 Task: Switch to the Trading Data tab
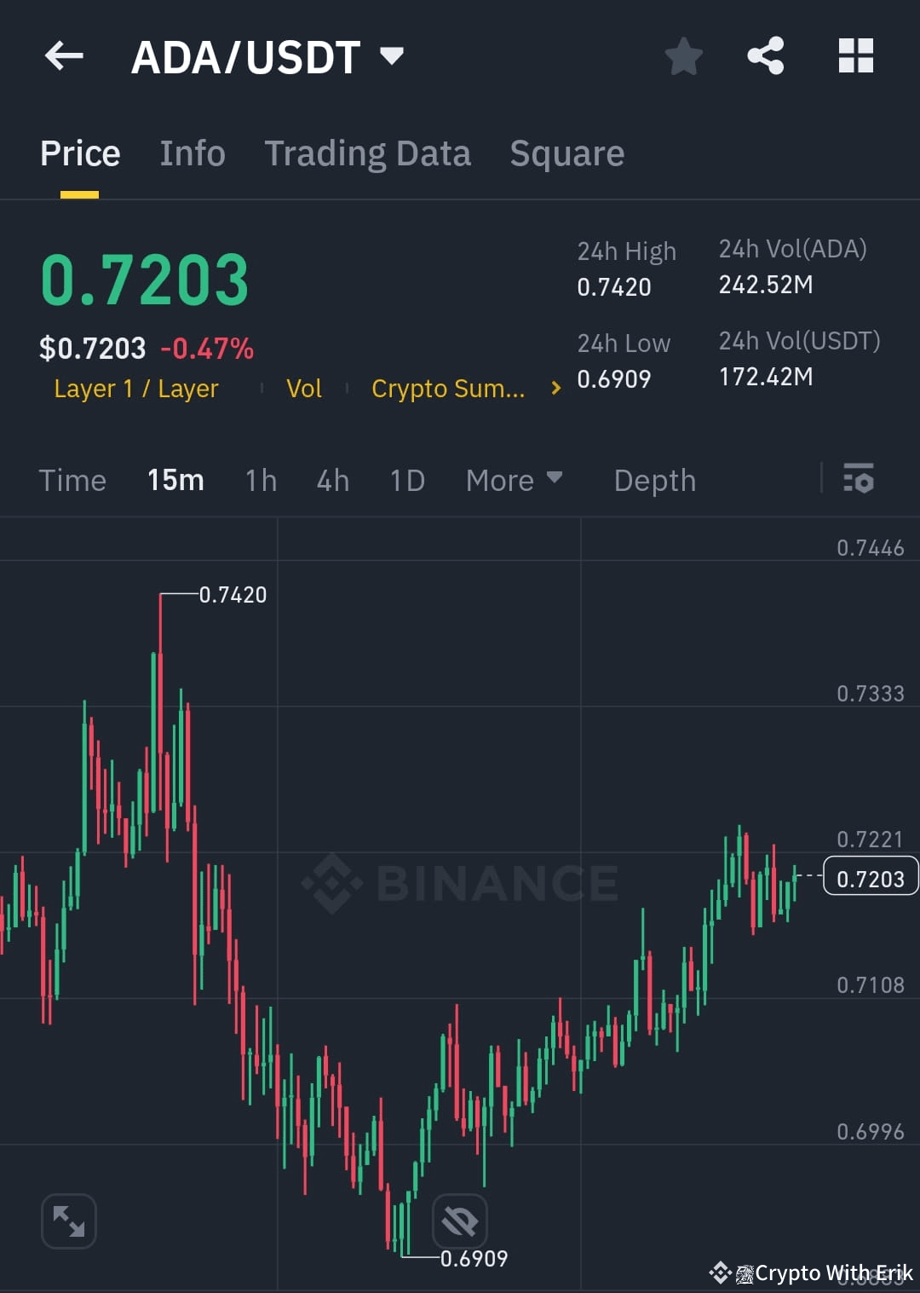pos(368,153)
